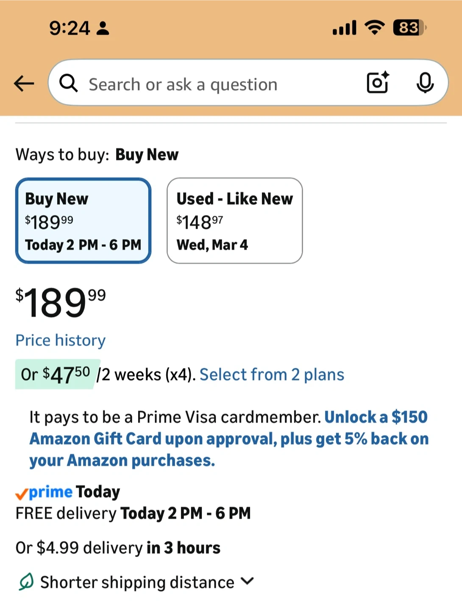Tap the green leaf sustainability icon

click(x=26, y=582)
